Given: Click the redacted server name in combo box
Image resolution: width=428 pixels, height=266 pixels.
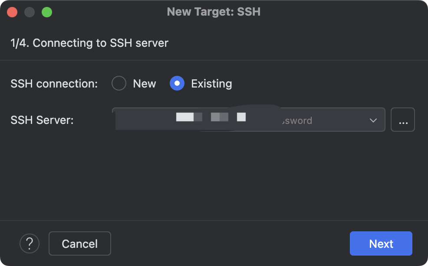Looking at the screenshot, I should click(211, 117).
